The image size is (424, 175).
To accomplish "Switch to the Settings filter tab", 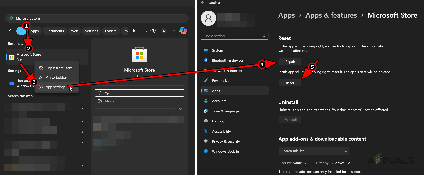I will coord(91,31).
